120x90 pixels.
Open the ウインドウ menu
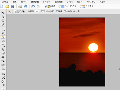click(x=91, y=2)
